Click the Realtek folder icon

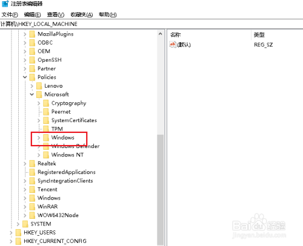(32, 164)
